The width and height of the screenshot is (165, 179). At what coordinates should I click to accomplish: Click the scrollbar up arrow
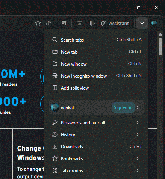pyautogui.click(x=160, y=34)
